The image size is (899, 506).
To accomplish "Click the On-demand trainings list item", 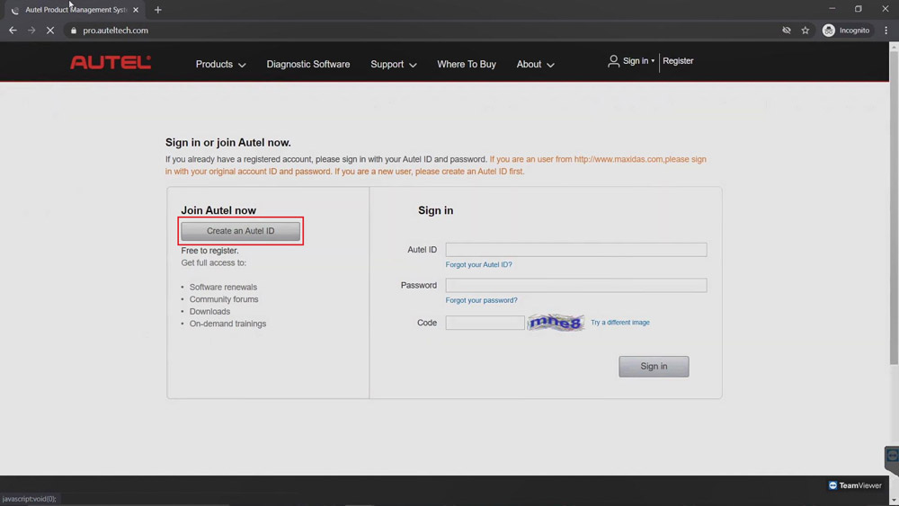I will pyautogui.click(x=227, y=324).
